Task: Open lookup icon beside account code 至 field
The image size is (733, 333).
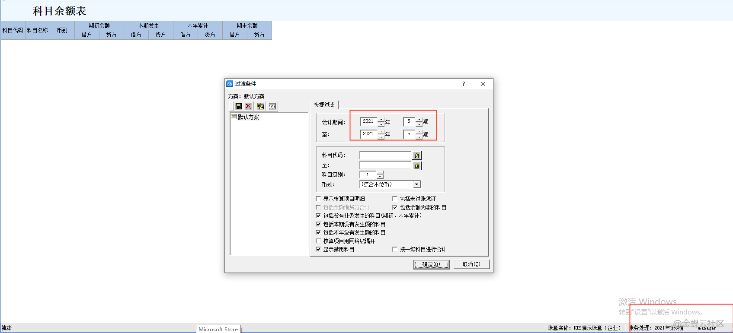Action: (417, 166)
